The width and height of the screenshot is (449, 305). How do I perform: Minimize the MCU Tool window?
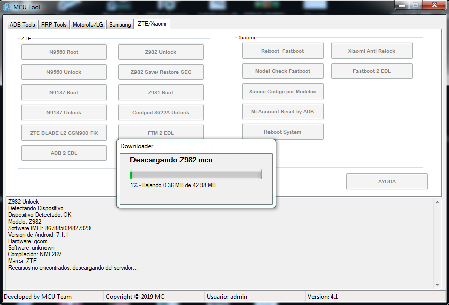402,5
